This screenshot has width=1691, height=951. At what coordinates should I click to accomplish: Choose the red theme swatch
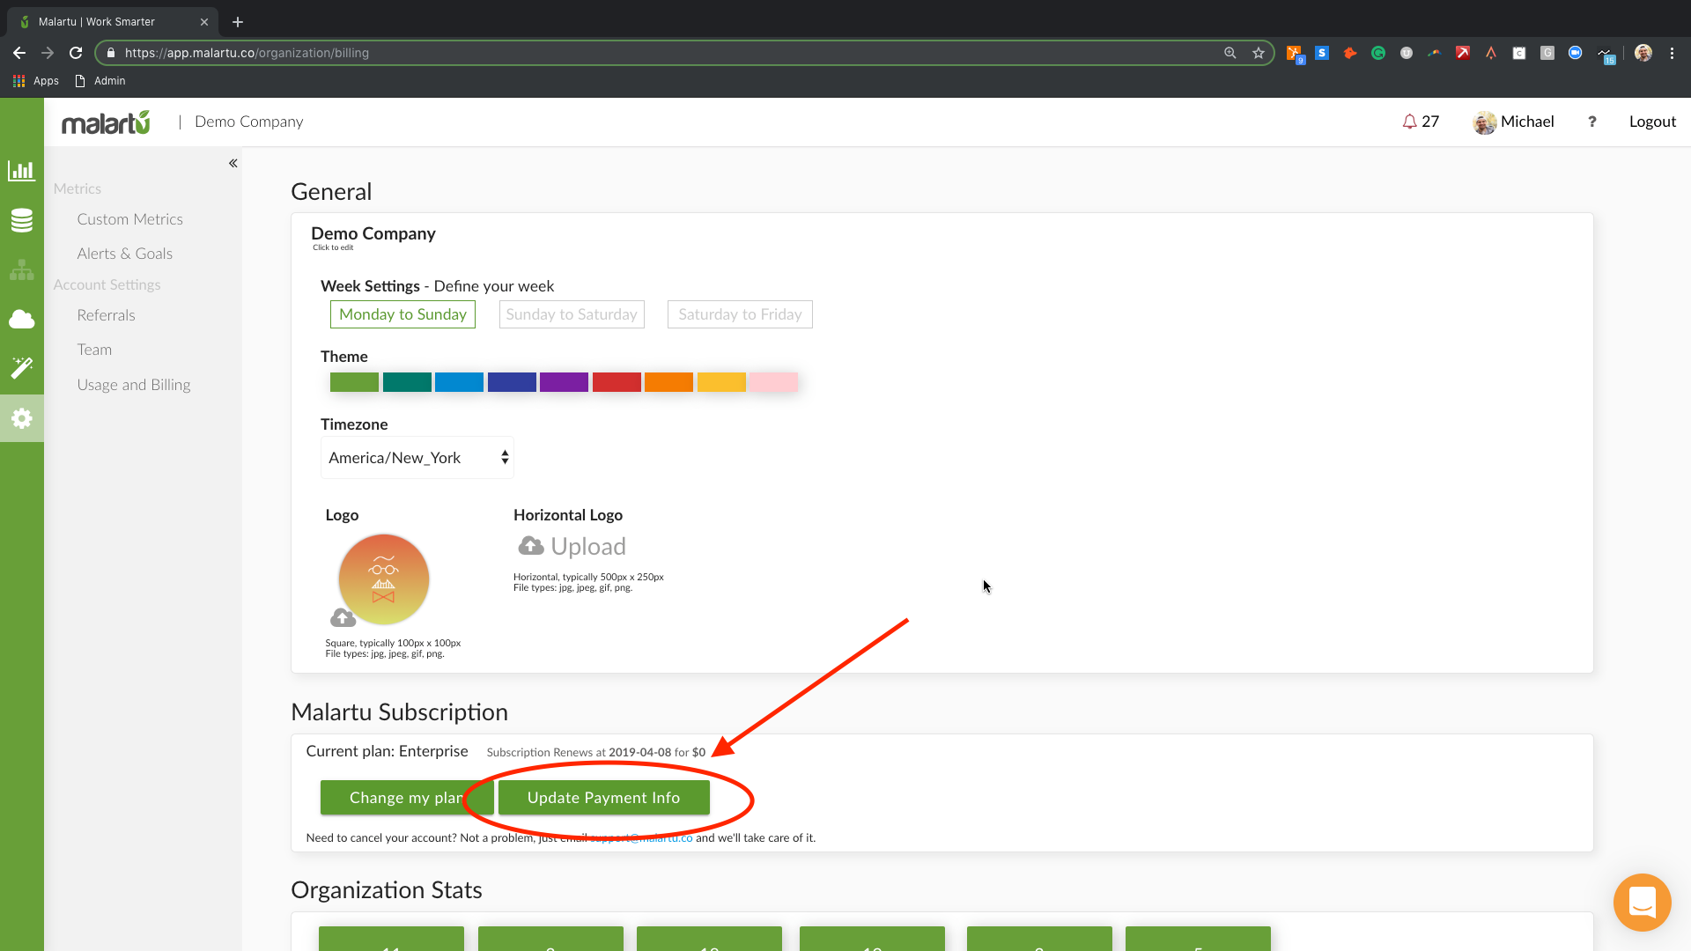pyautogui.click(x=617, y=382)
